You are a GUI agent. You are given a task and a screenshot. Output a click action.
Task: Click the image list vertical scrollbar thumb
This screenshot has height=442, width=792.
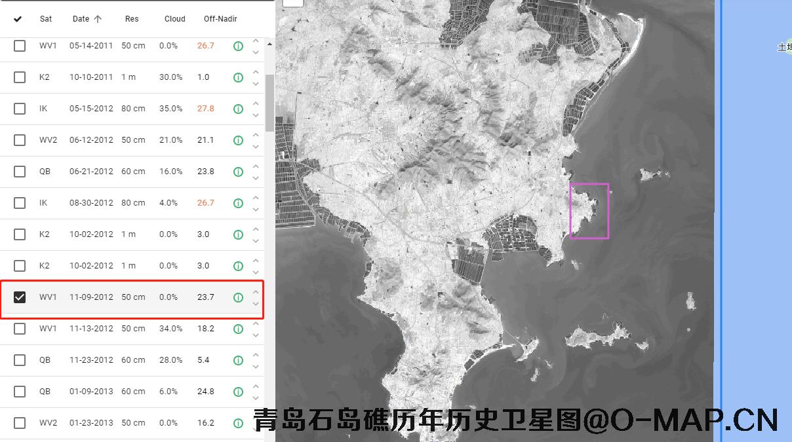point(269,101)
